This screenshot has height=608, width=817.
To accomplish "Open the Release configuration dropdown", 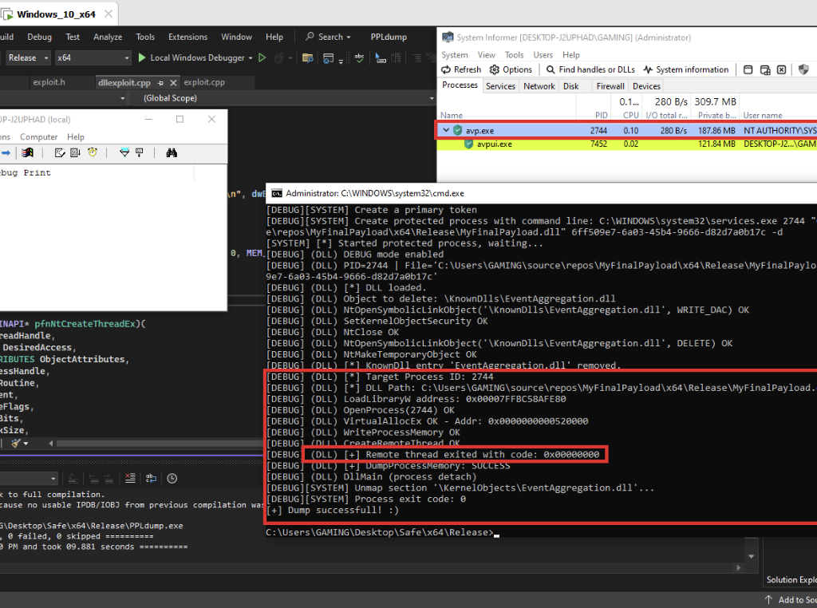I will (28, 57).
